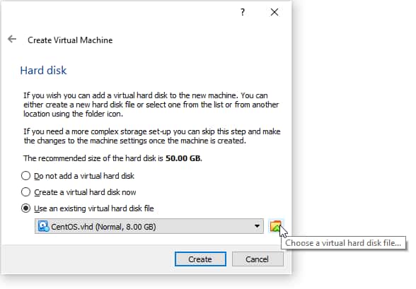Image resolution: width=416 pixels, height=289 pixels.
Task: Click the bold 50.00 GB recommended size text
Action: coord(183,158)
